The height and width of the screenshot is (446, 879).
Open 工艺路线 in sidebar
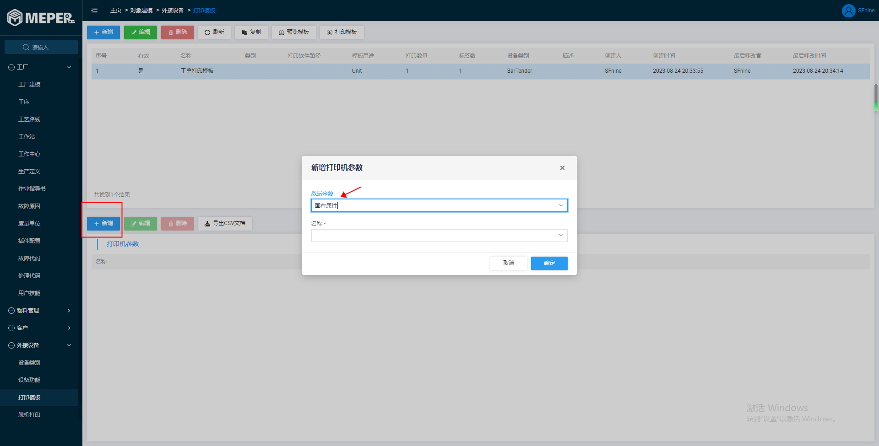point(29,119)
